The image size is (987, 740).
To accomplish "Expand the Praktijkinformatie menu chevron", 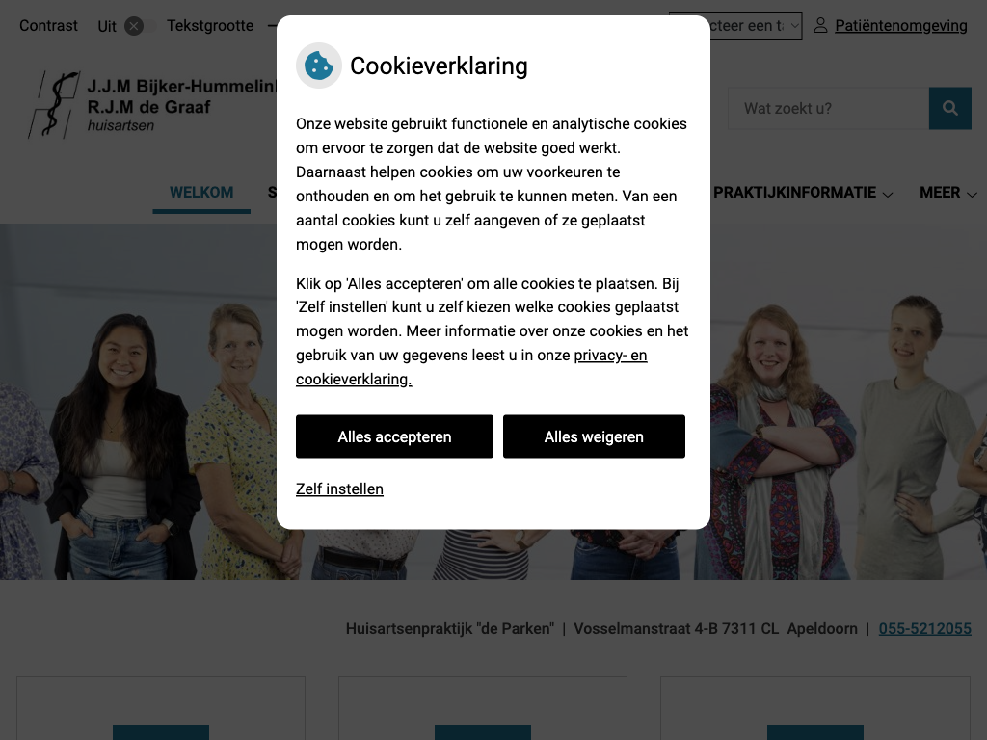I will click(888, 195).
